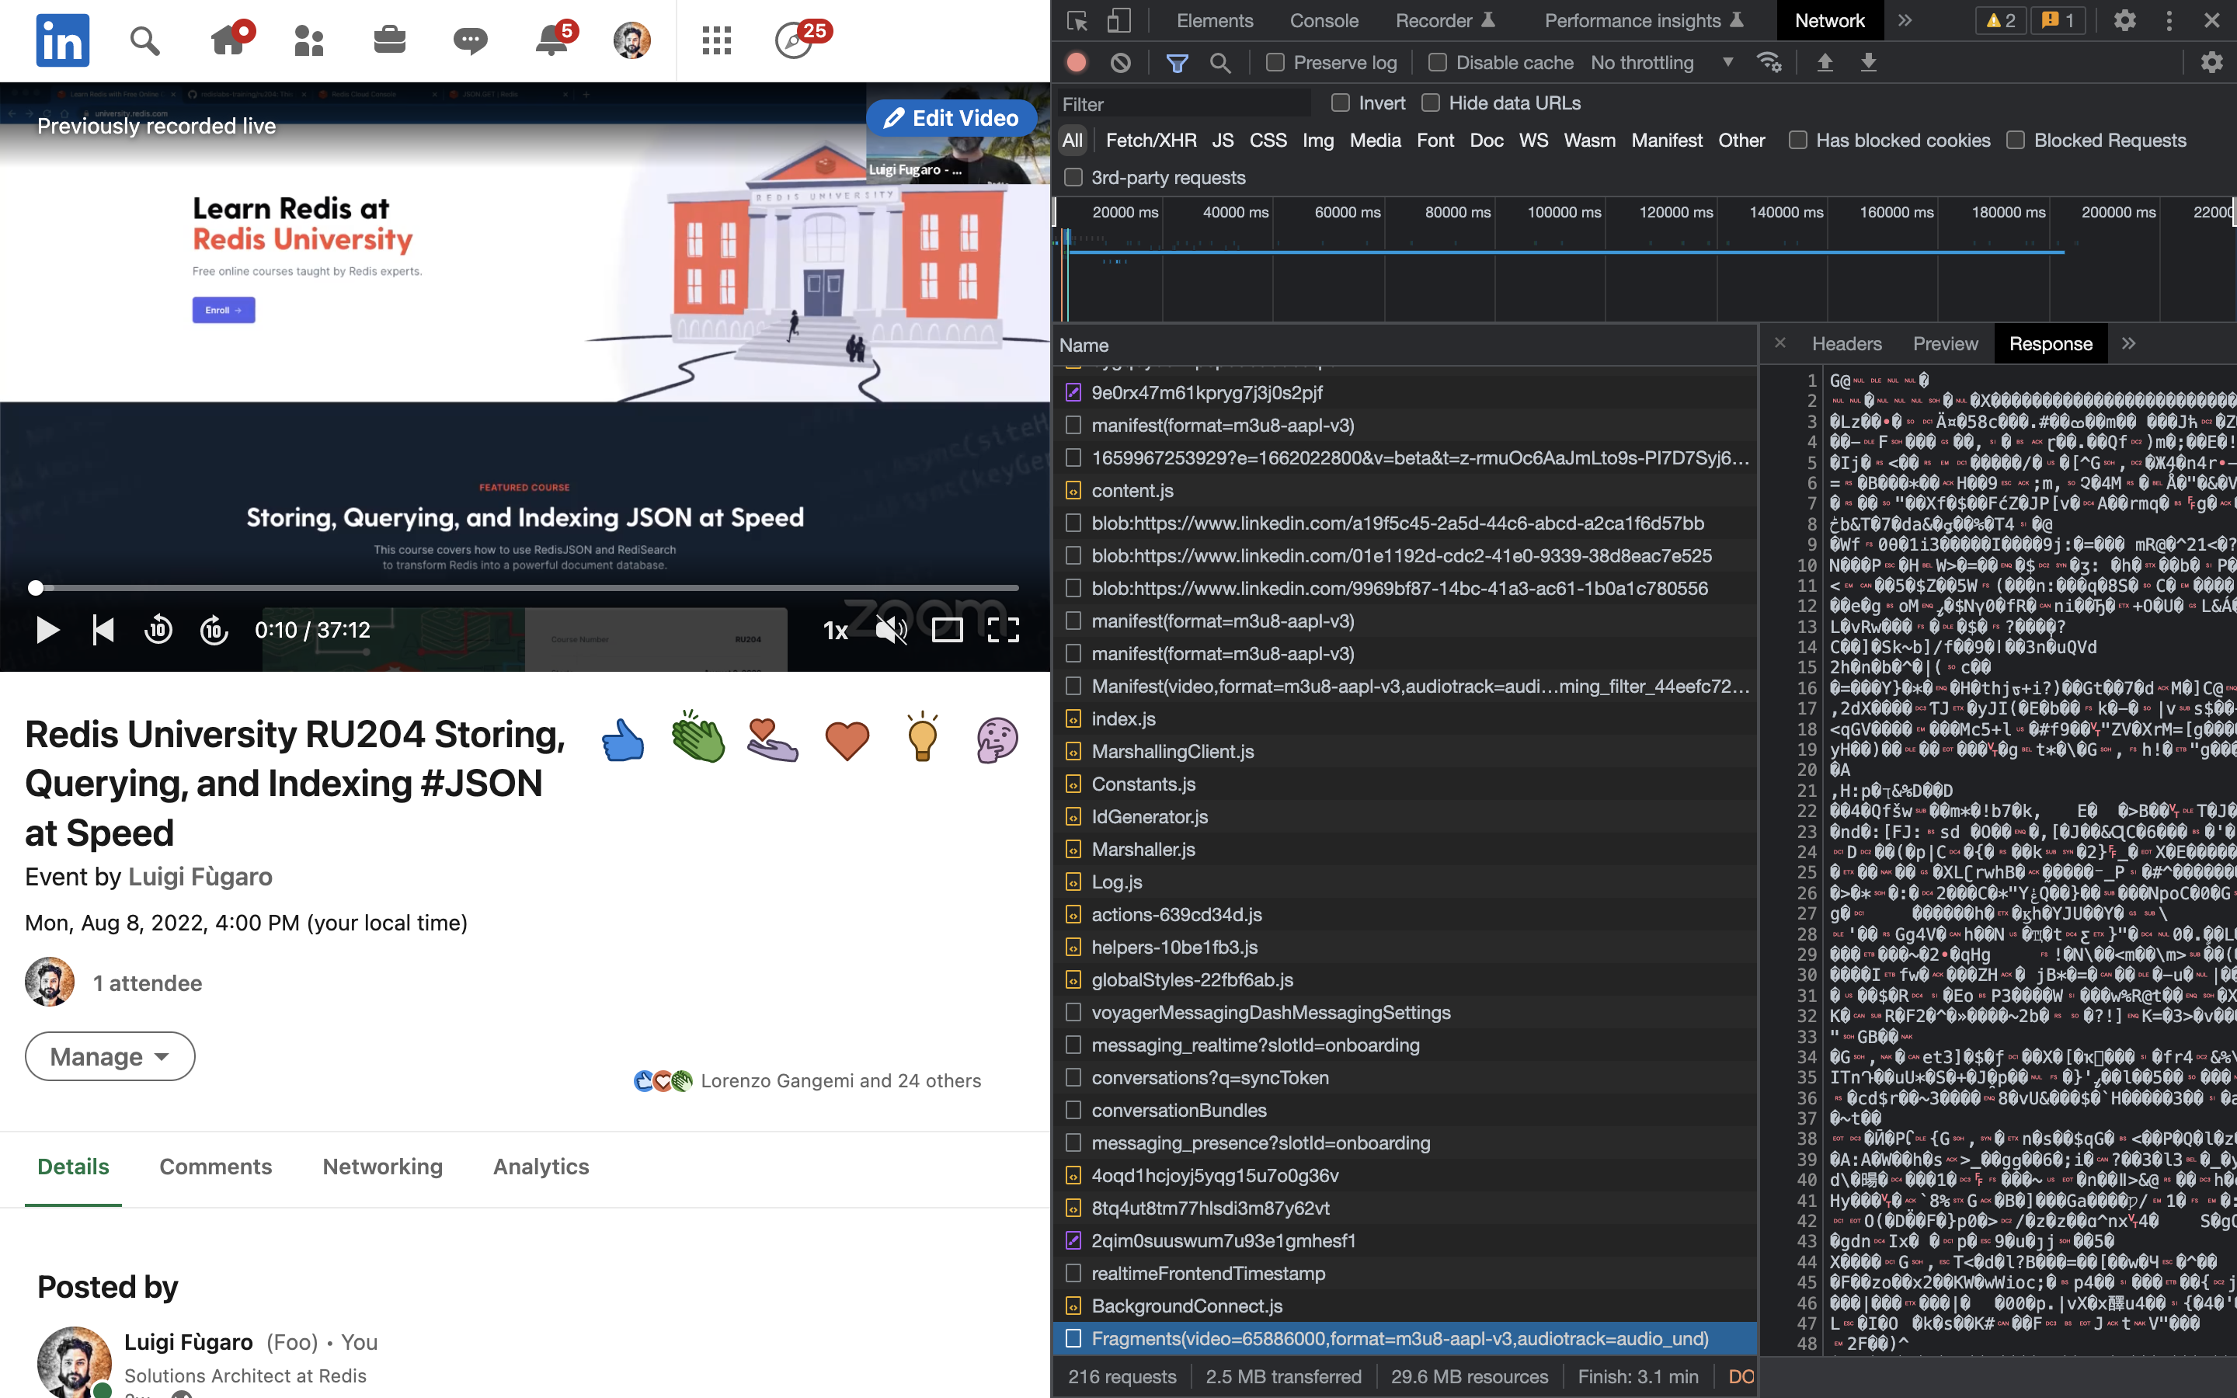This screenshot has width=2237, height=1398.
Task: React with the Celebrate clapping hands
Action: (x=698, y=737)
